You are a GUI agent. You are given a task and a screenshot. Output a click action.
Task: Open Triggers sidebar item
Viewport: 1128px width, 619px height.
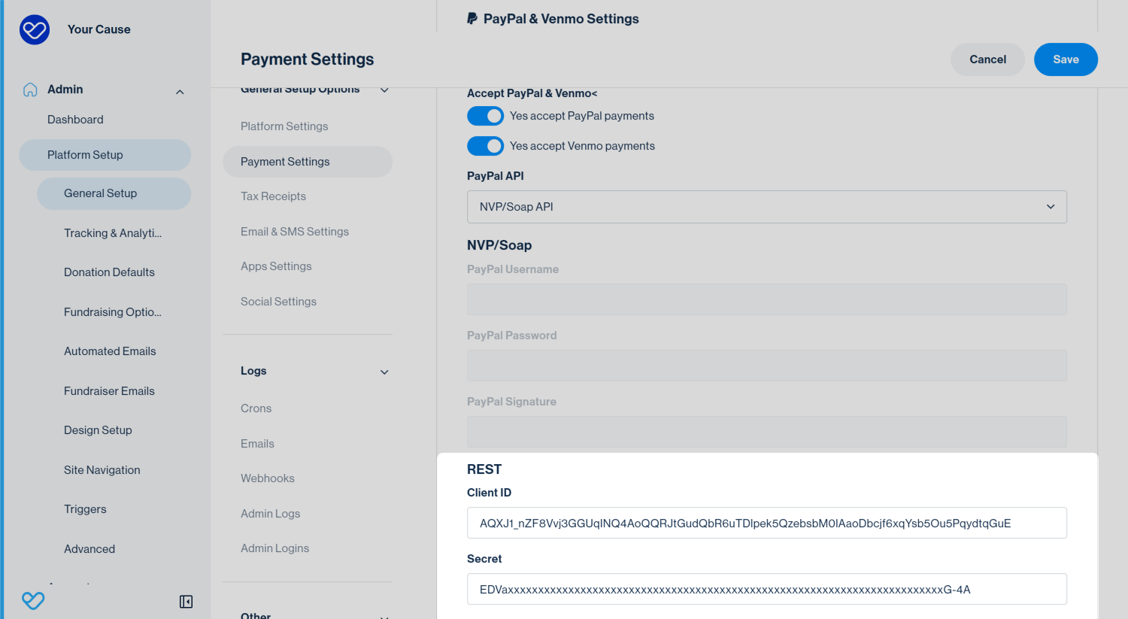pos(85,509)
